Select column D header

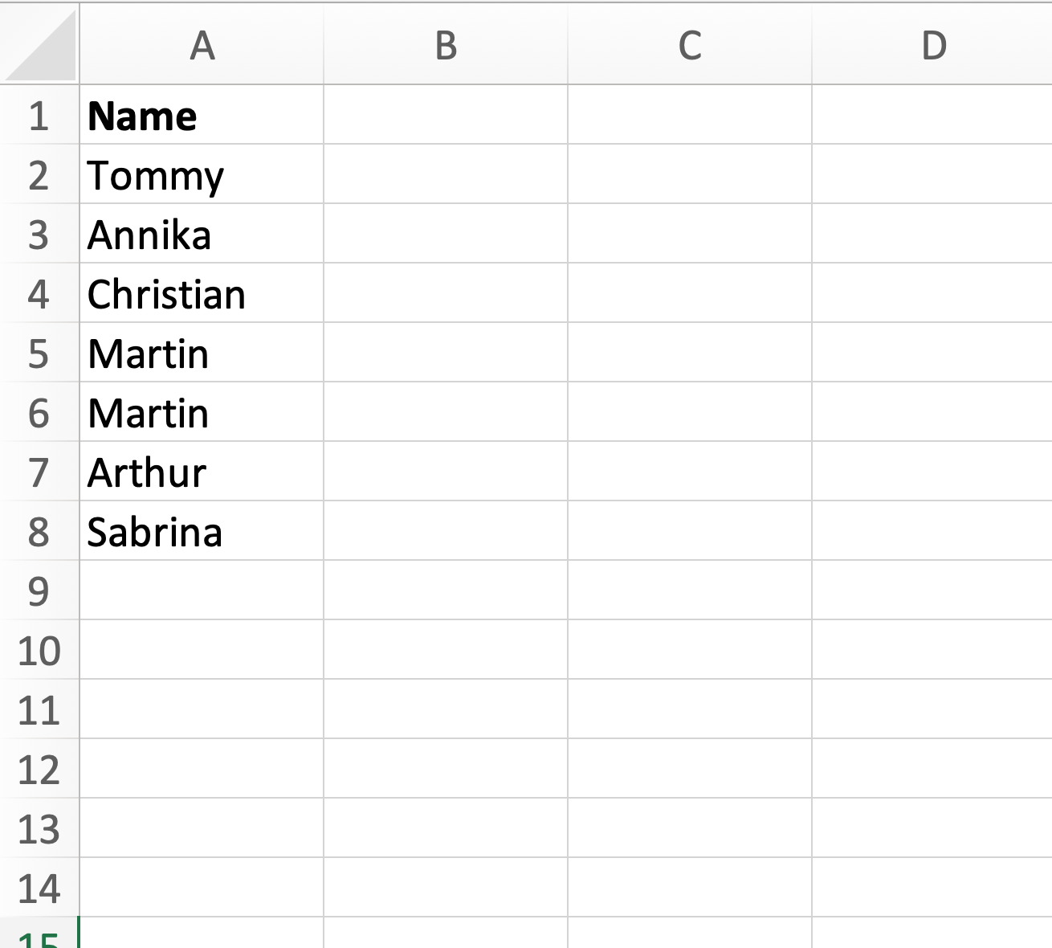(x=933, y=45)
